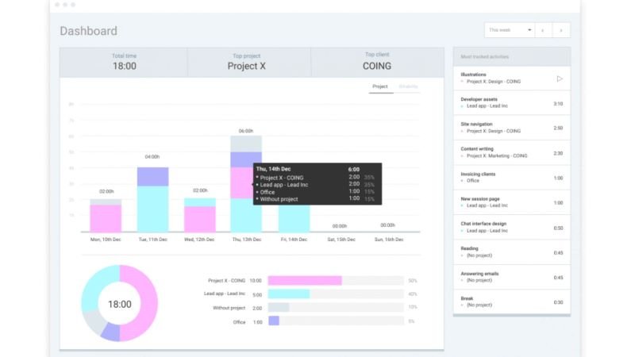Click the Monday 10th Dec bar
This screenshot has height=357, width=635.
click(x=106, y=216)
